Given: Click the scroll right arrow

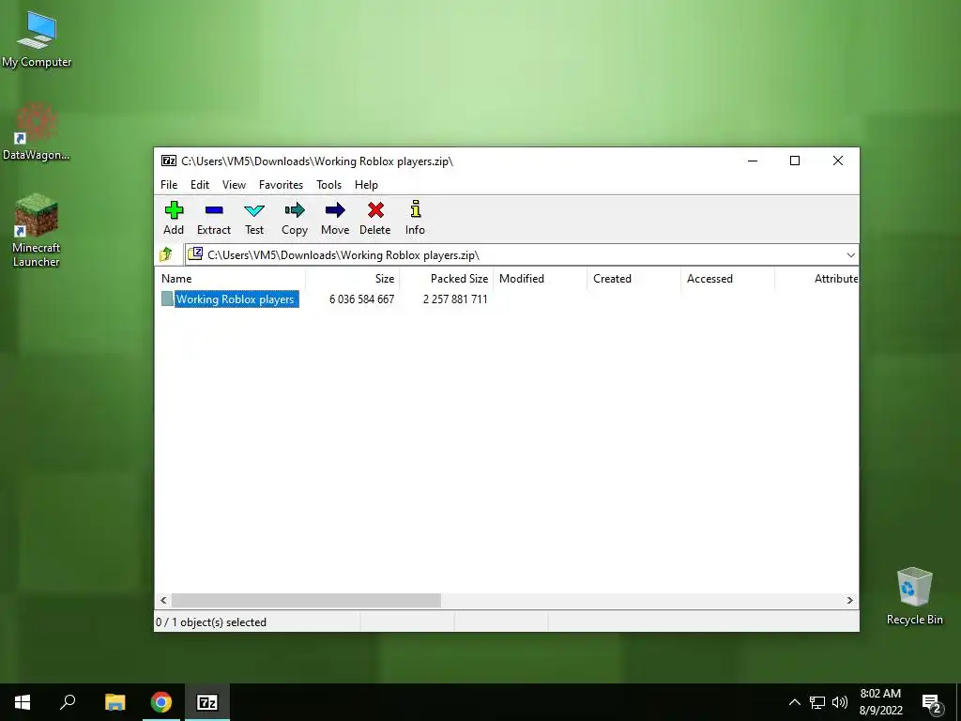Looking at the screenshot, I should pyautogui.click(x=850, y=600).
